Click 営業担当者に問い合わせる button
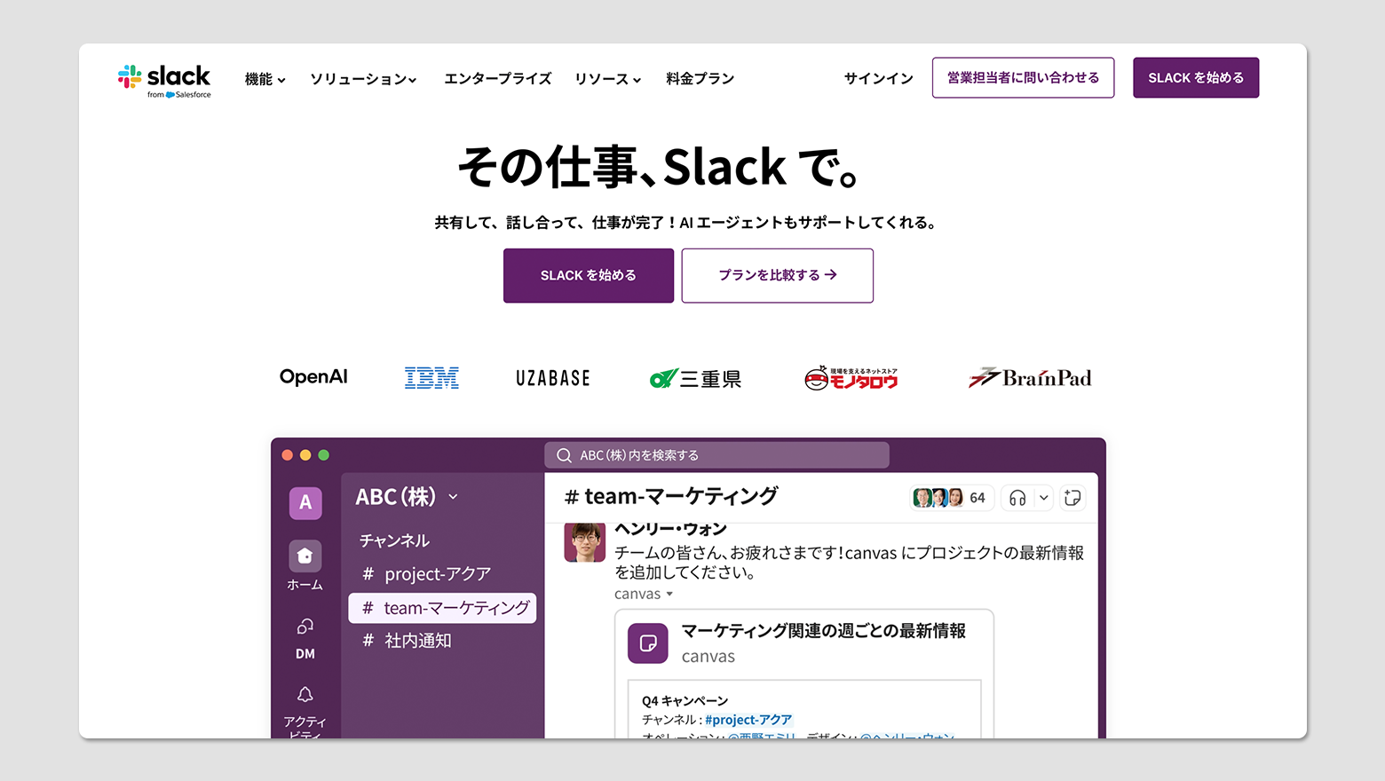 pyautogui.click(x=1023, y=77)
